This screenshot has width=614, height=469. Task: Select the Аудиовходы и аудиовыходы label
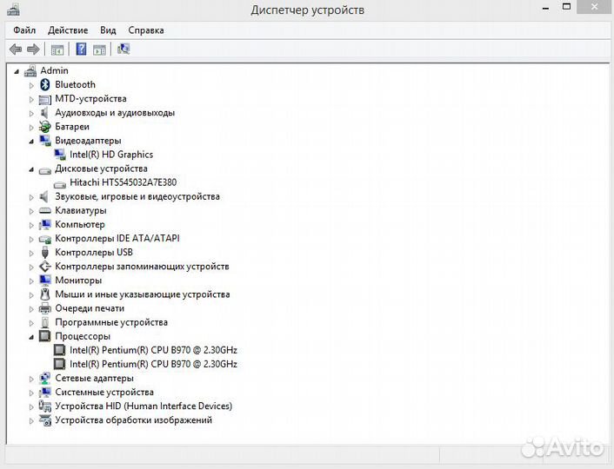coord(115,113)
